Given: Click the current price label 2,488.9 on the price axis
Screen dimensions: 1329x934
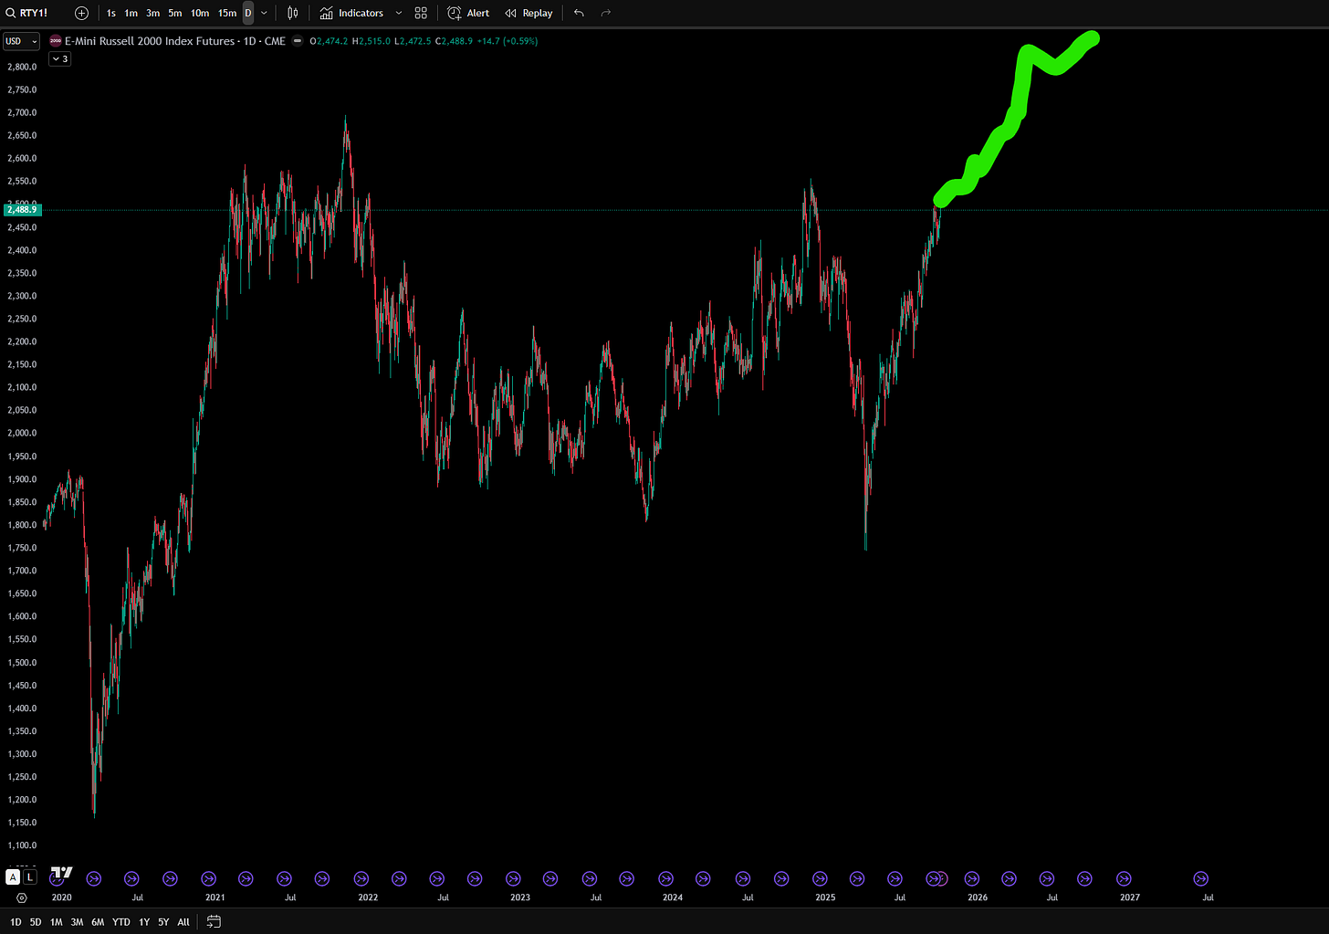Looking at the screenshot, I should [x=22, y=210].
